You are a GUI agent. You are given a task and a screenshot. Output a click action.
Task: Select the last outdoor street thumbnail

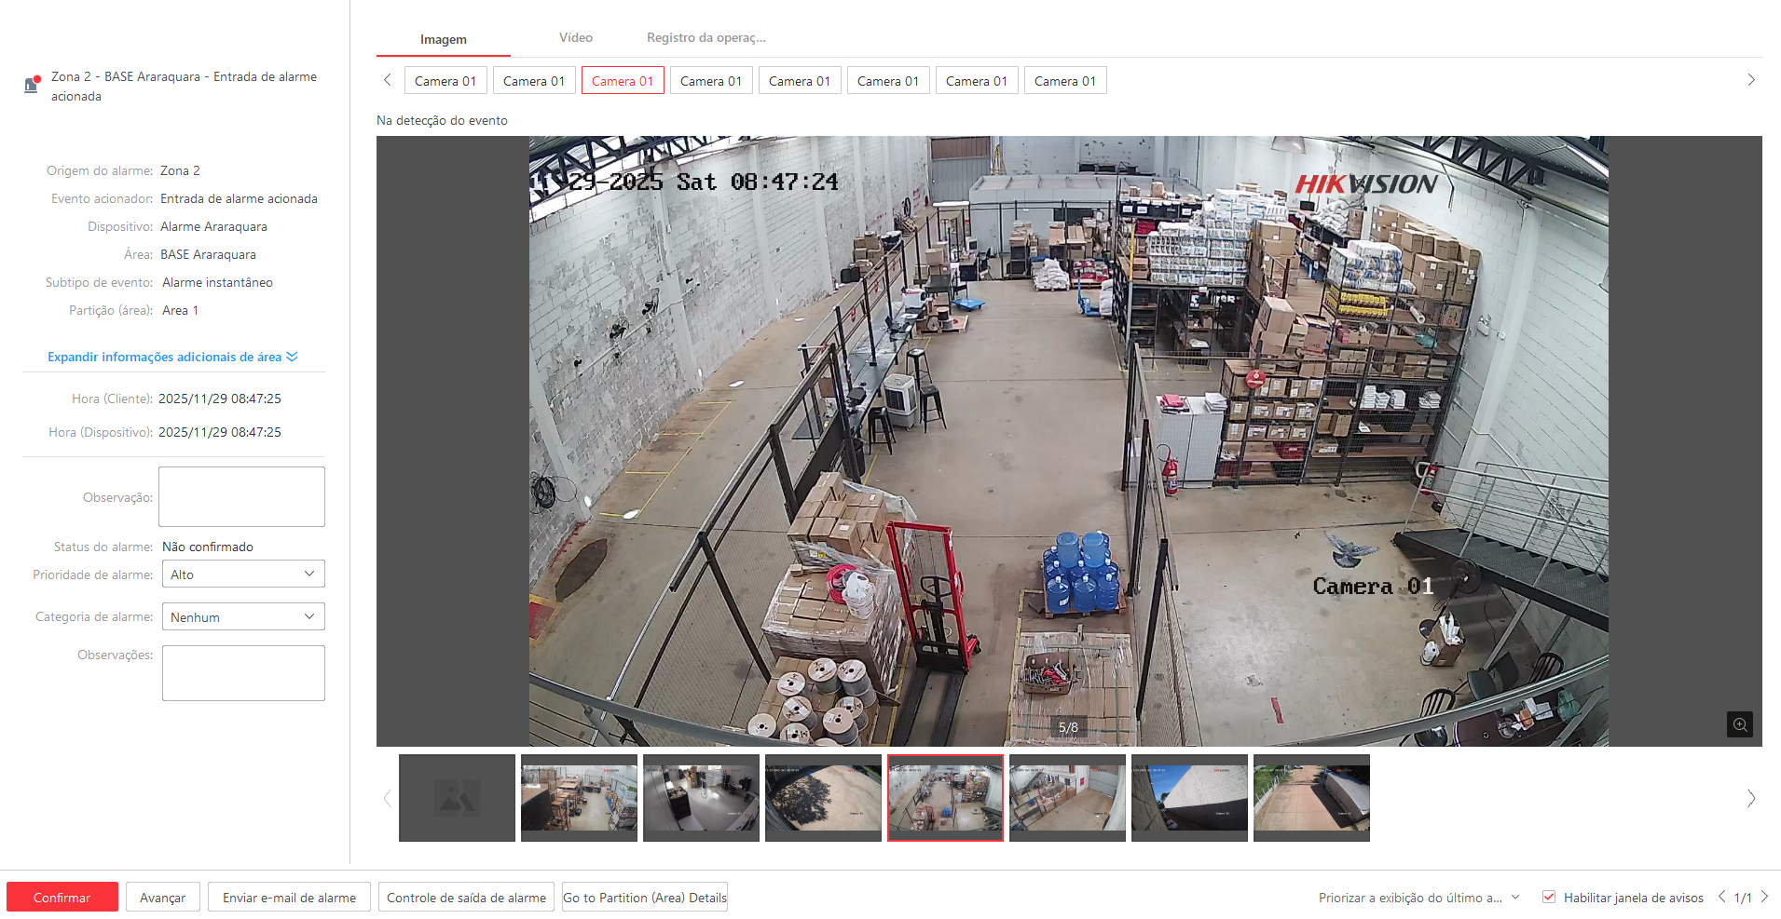click(1311, 798)
